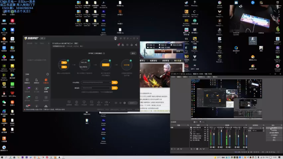This screenshot has width=283, height=159.
Task: Select first Netcom server radio button
Action: click(x=148, y=47)
